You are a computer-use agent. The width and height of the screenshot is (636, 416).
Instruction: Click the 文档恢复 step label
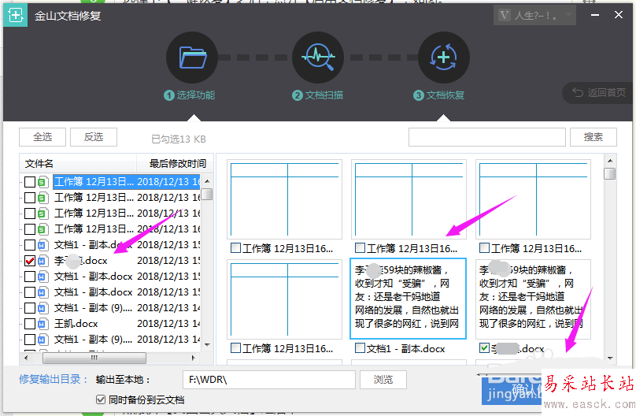point(439,95)
